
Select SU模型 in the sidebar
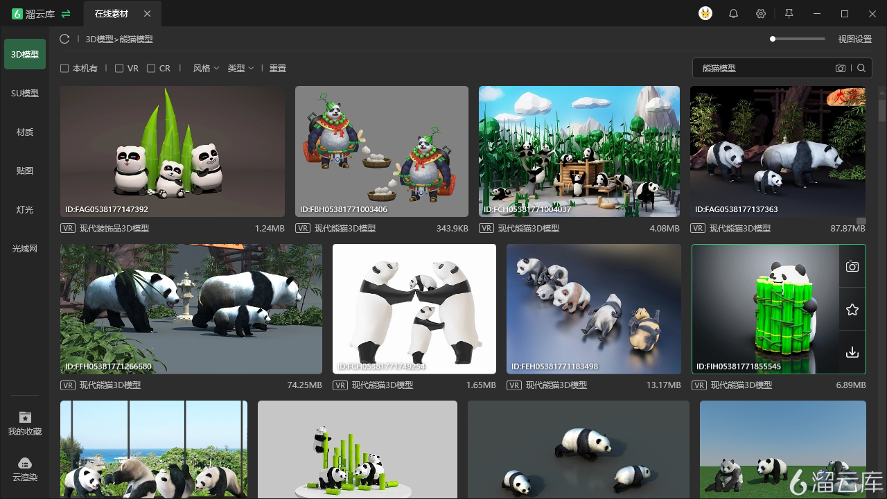[x=25, y=94]
